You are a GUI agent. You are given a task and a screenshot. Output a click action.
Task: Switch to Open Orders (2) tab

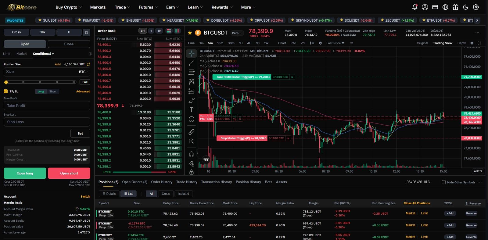[x=135, y=182]
